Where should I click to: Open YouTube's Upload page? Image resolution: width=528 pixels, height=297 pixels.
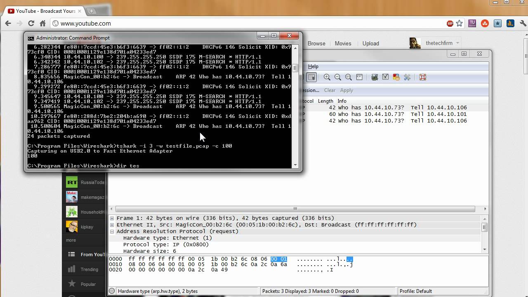click(x=370, y=43)
